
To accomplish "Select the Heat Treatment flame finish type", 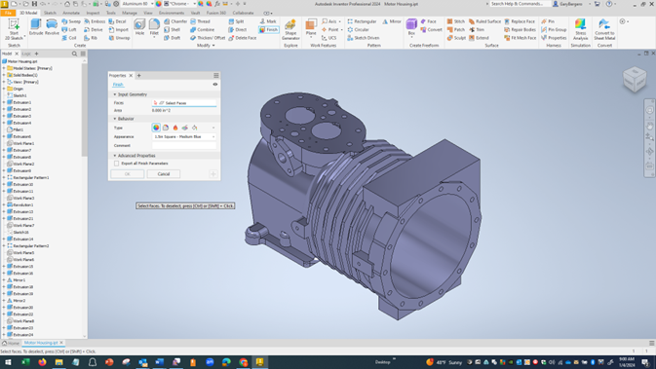I will [x=175, y=128].
